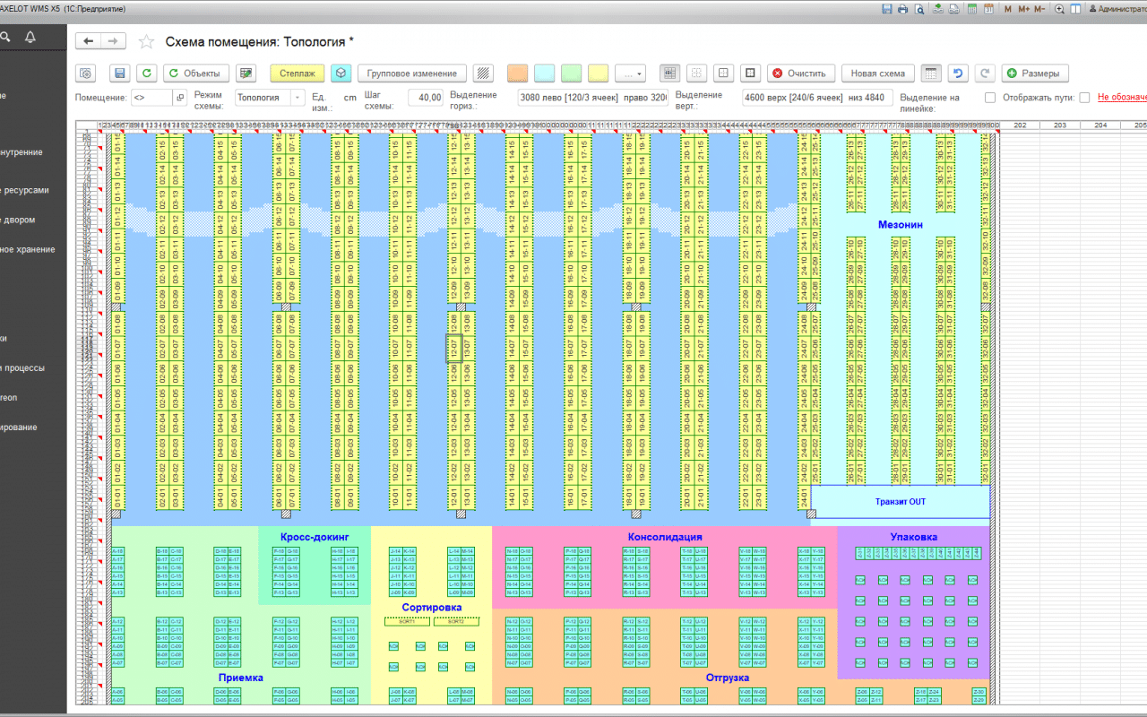Open the Помещение selection picker

pos(179,98)
